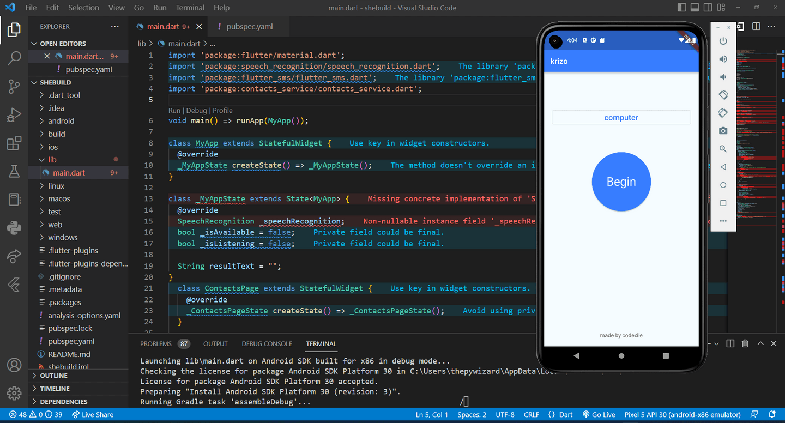
Task: Expand the TIMELINE section
Action: pyautogui.click(x=80, y=389)
